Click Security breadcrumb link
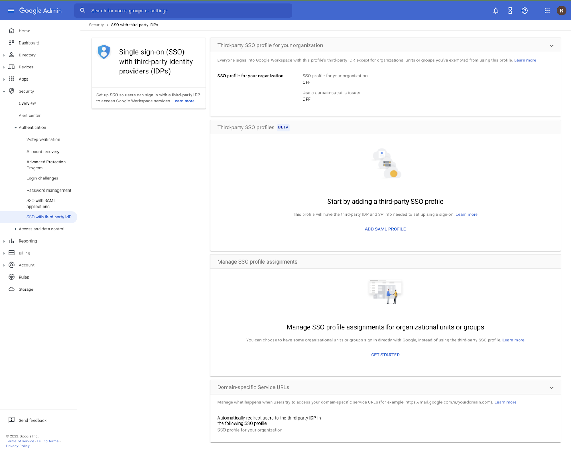The image size is (571, 452). point(96,25)
